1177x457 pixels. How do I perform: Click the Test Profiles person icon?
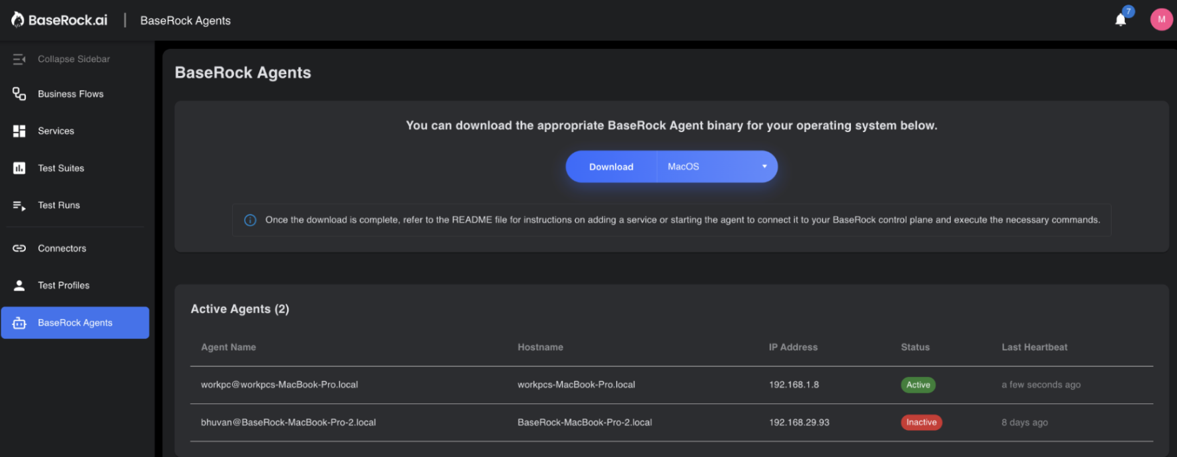[19, 285]
